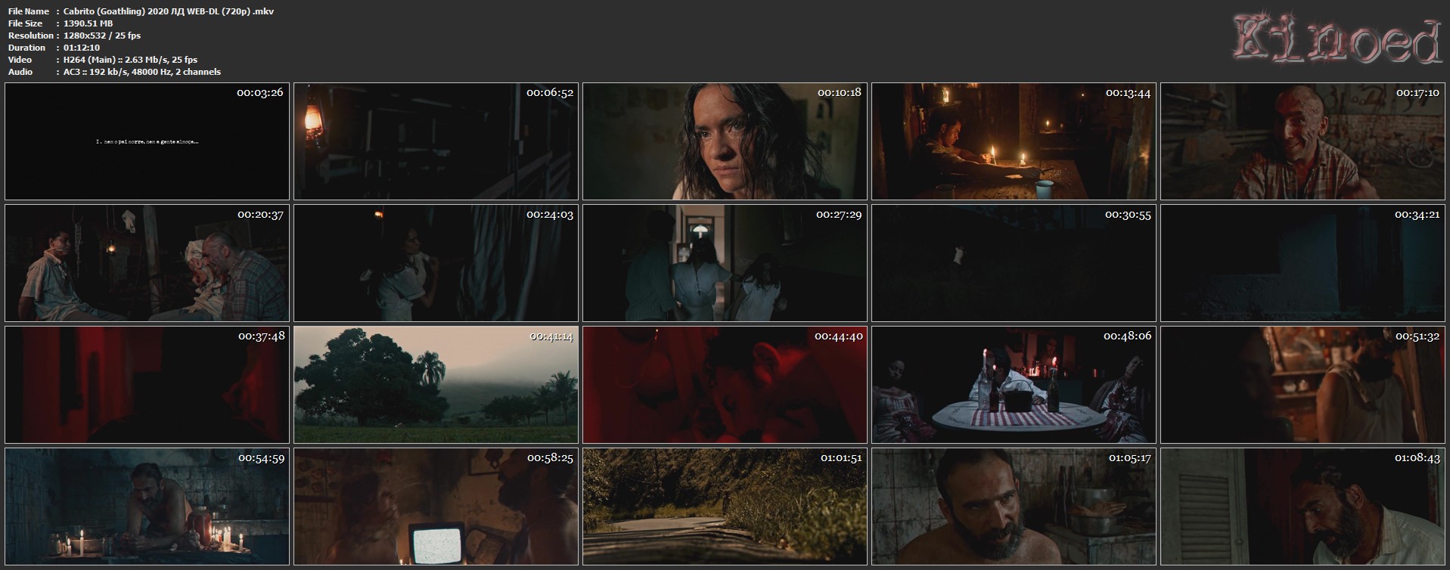The height and width of the screenshot is (570, 1450).
Task: Click the foggy tree landscape at 00:41:14
Action: point(436,384)
